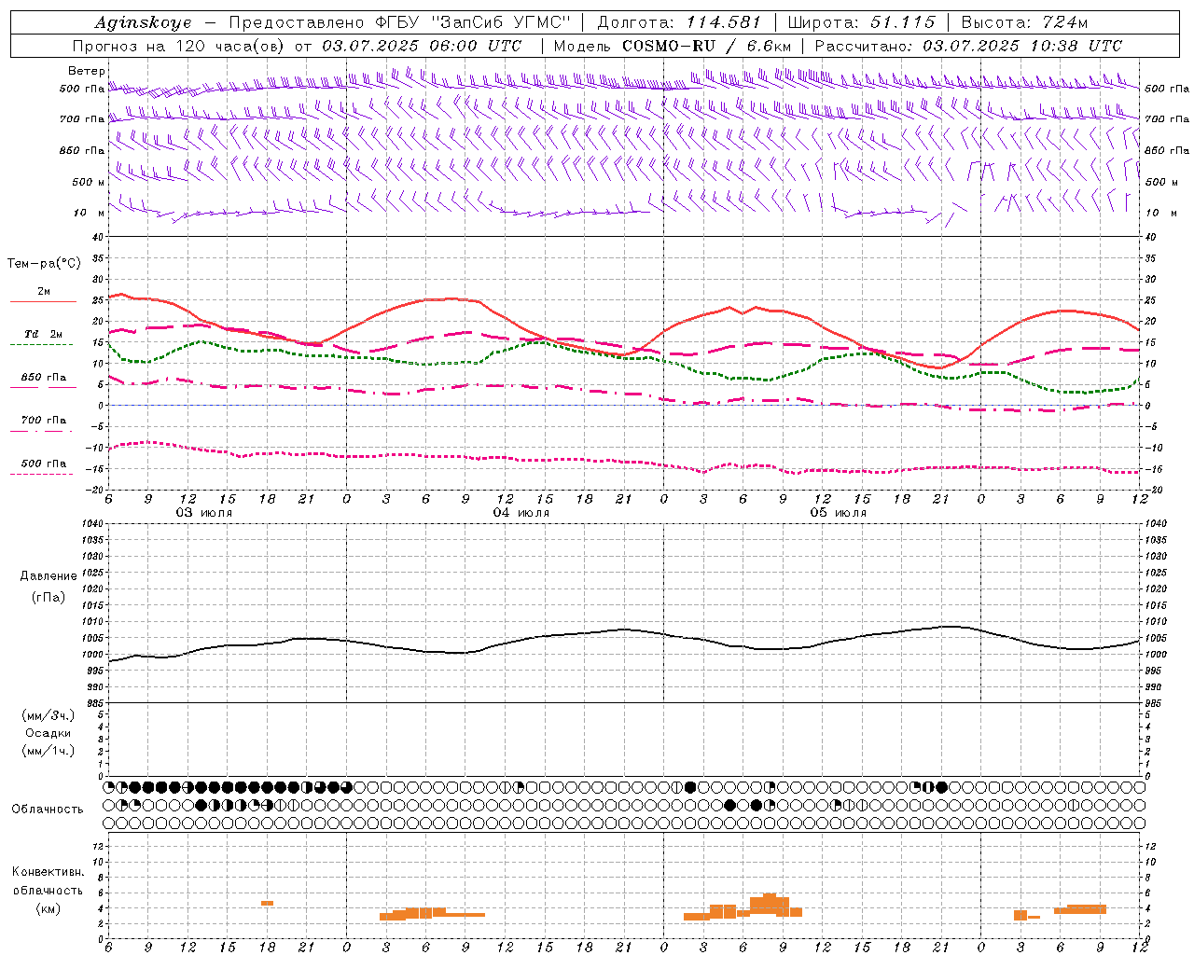Click the "Прогноз на 120 часа(ов)" text
Screen dimensions: 1194x955
(x=179, y=46)
